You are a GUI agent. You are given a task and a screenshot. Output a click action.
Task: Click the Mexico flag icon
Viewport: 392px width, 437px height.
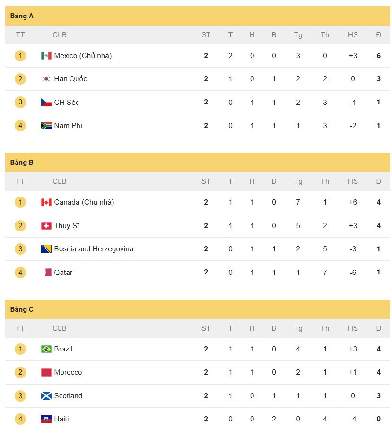point(46,56)
